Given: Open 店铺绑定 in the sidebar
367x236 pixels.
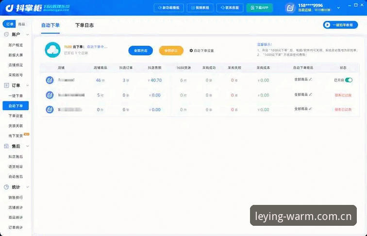Looking at the screenshot, I should pyautogui.click(x=16, y=65).
